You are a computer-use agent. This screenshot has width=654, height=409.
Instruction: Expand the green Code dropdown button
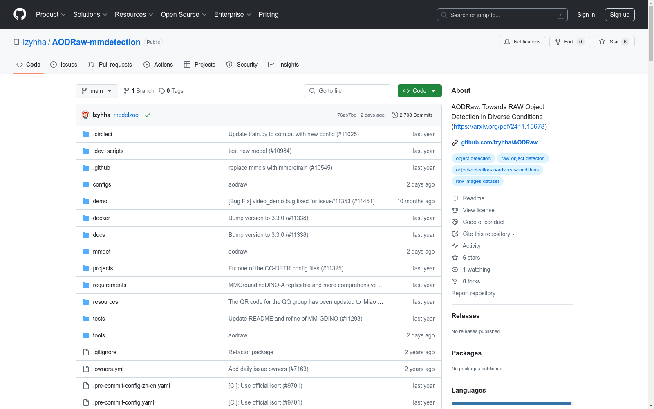click(420, 91)
